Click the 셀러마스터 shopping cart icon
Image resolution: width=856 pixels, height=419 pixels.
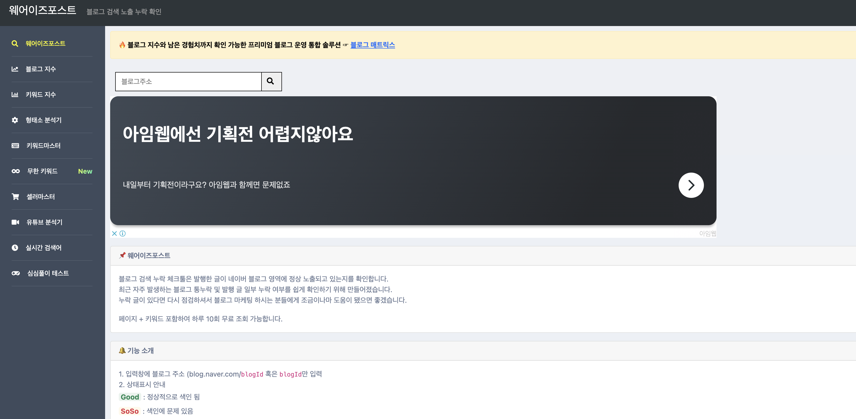[x=15, y=197]
